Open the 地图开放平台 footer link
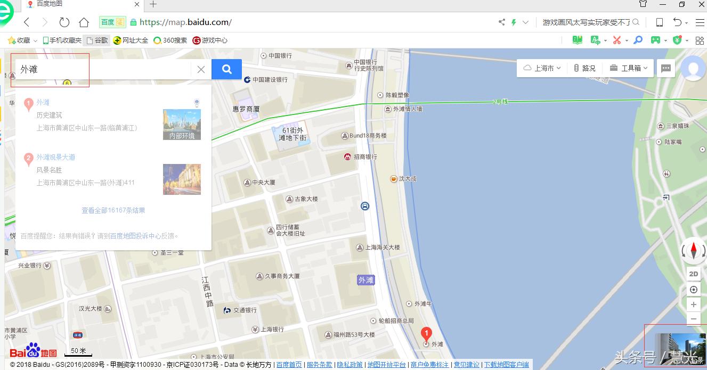Viewport: 707px width, 370px height. tap(387, 365)
